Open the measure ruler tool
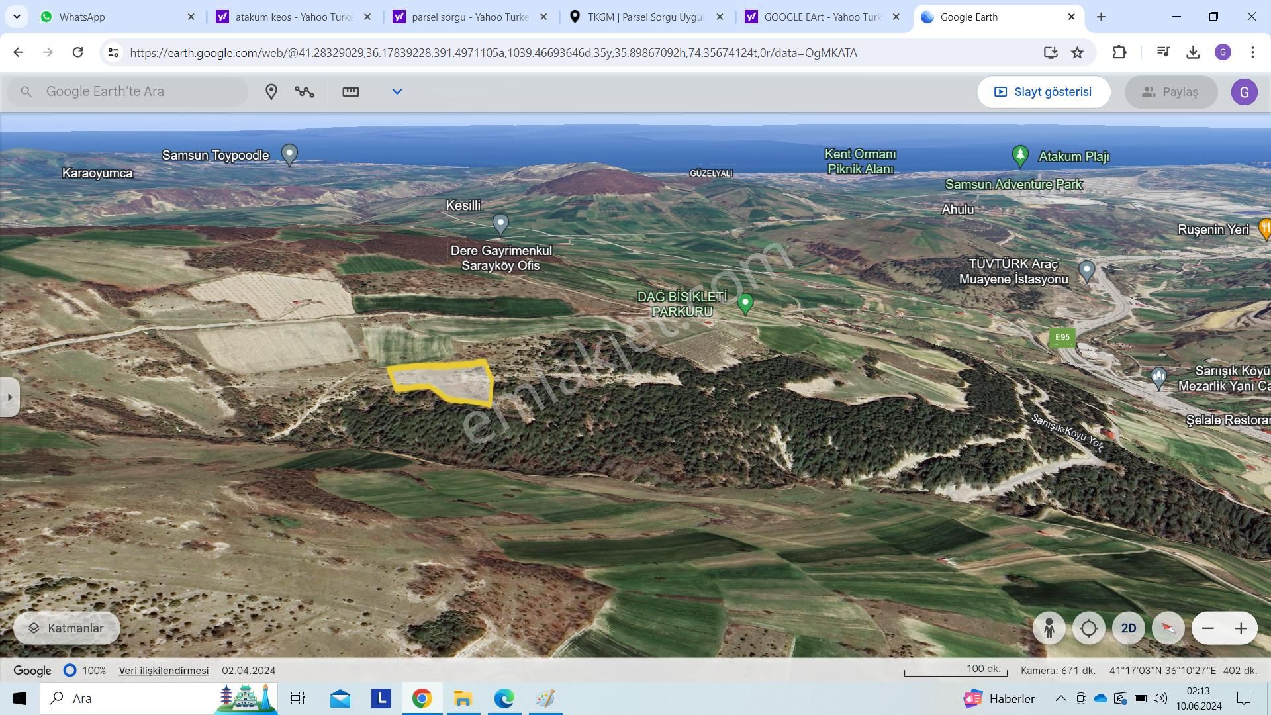1271x715 pixels. pos(351,92)
